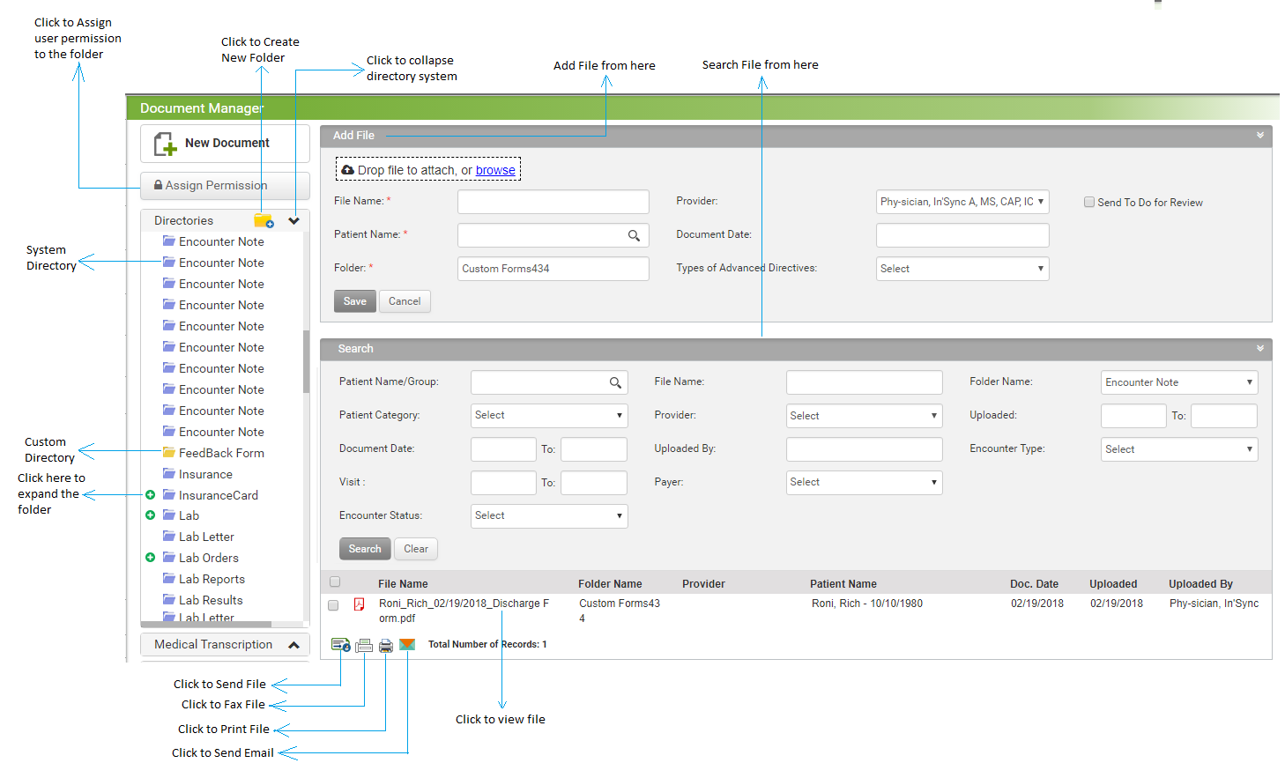This screenshot has width=1285, height=763.
Task: Click the green plus beside InsuranceCard folder
Action: (150, 495)
